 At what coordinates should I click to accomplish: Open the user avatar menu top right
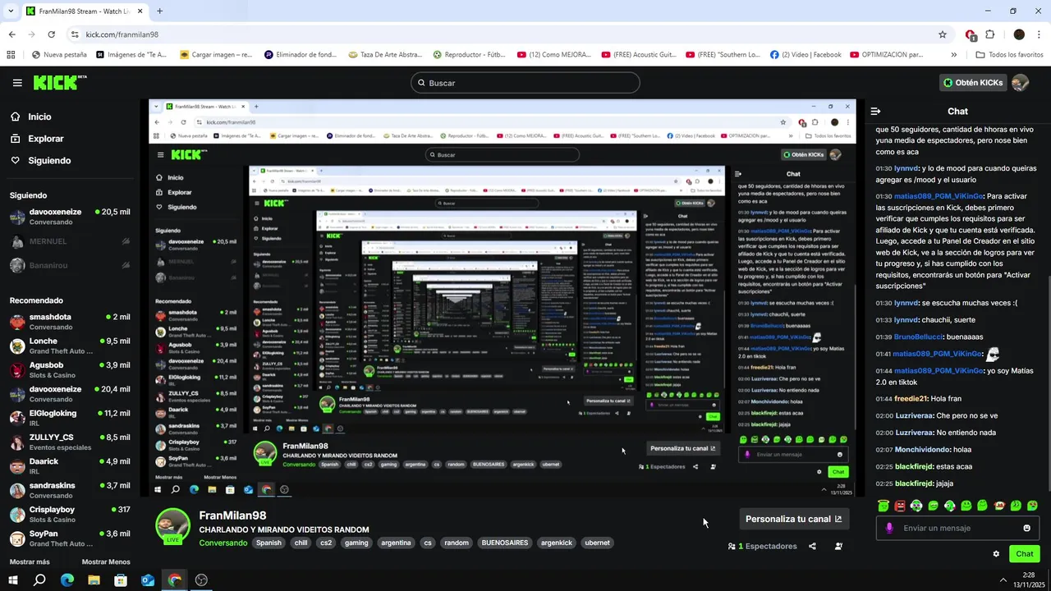coord(1020,83)
